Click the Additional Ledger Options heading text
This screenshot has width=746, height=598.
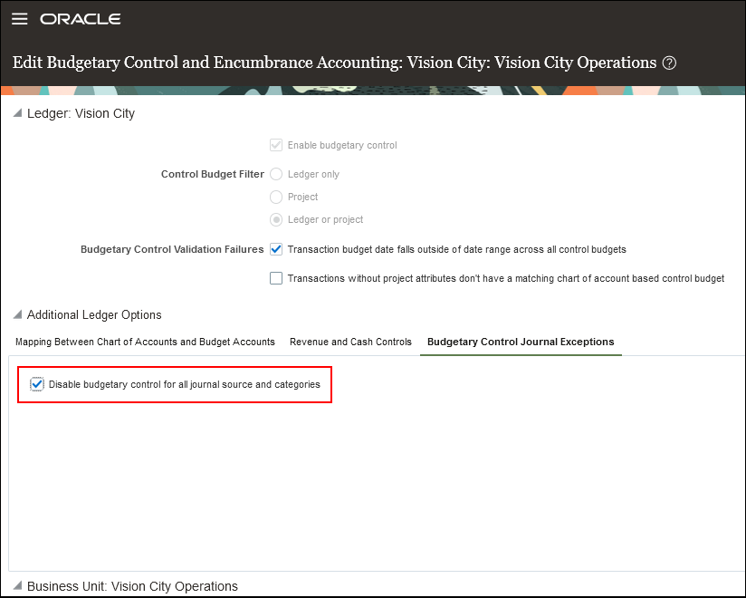point(94,314)
